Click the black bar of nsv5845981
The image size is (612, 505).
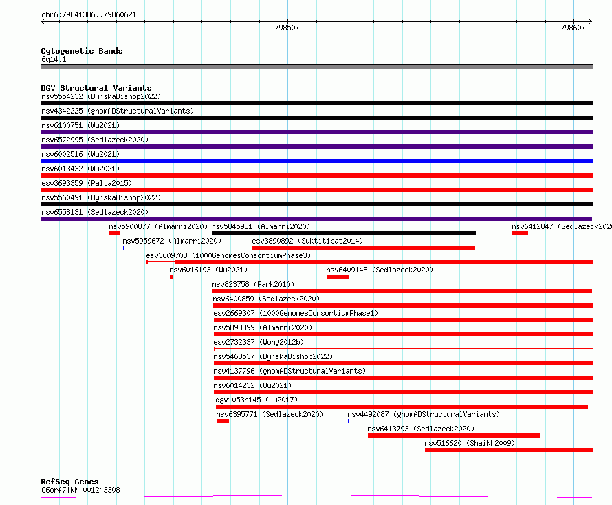pyautogui.click(x=344, y=233)
